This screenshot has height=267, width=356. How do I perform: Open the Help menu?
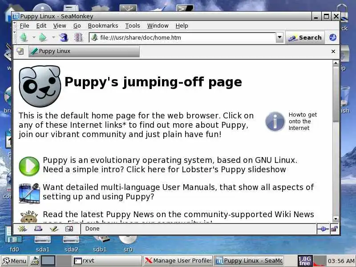coord(182,26)
